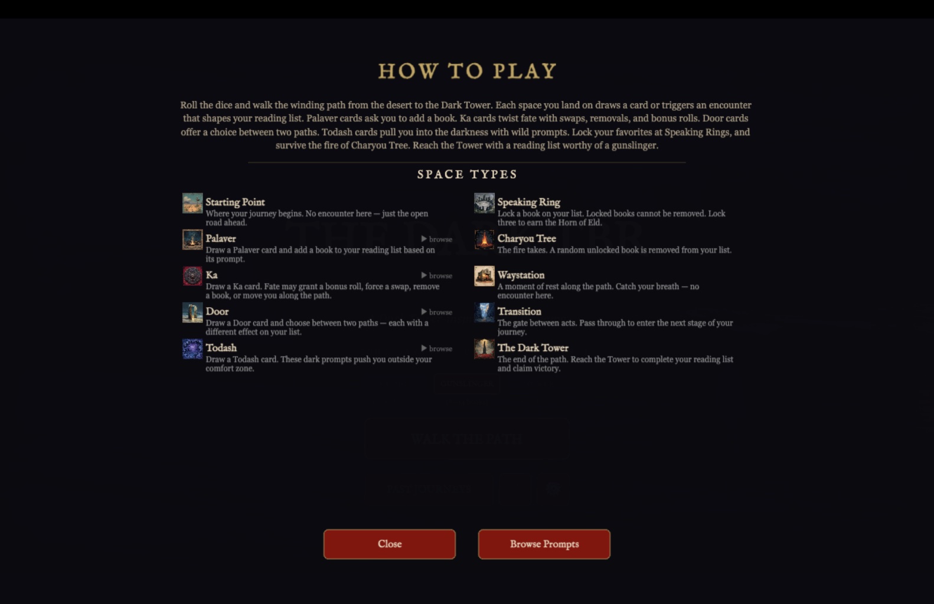This screenshot has height=604, width=934.
Task: Expand browse for Palaver cards
Action: [436, 239]
